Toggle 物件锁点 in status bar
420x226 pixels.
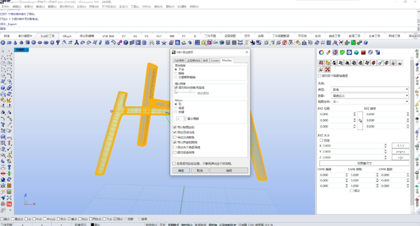187,225
